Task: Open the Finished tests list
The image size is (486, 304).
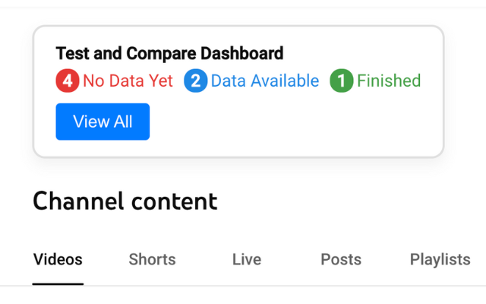Action: 389,81
